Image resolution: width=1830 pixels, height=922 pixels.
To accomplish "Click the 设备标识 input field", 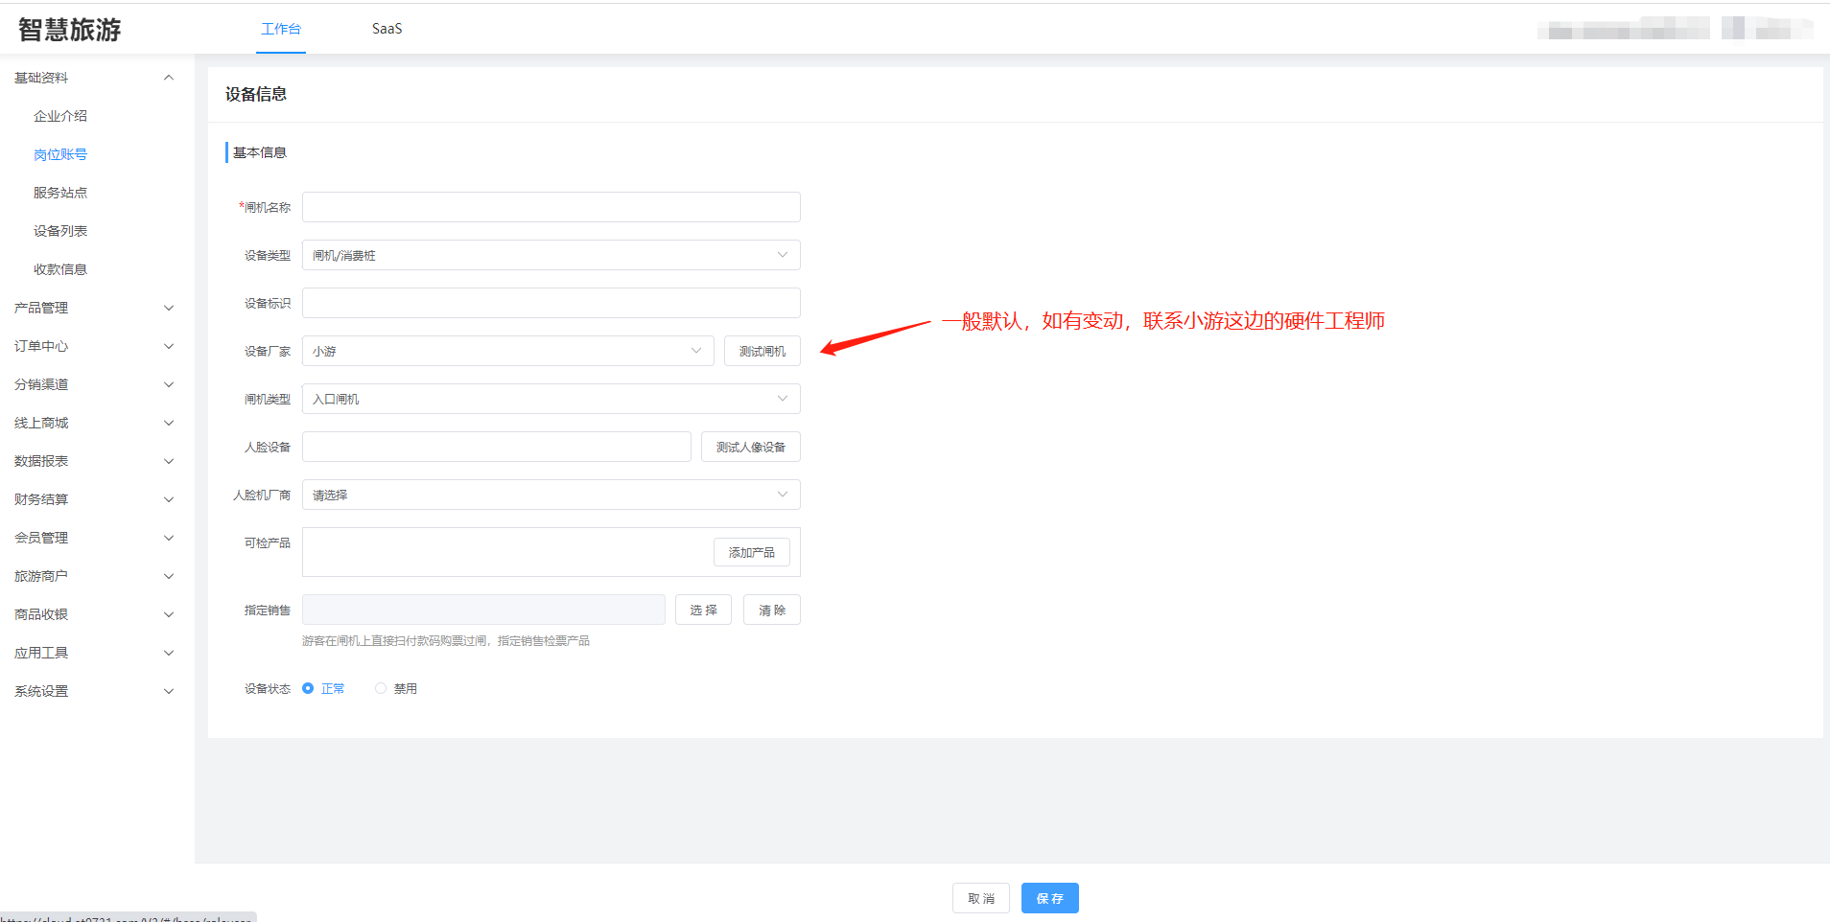I will 551,303.
